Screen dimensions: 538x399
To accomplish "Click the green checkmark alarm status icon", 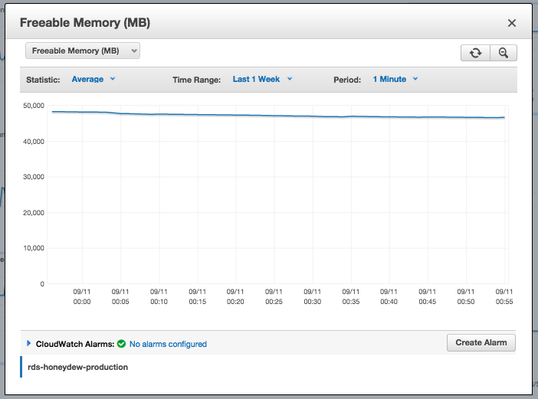I will point(121,344).
